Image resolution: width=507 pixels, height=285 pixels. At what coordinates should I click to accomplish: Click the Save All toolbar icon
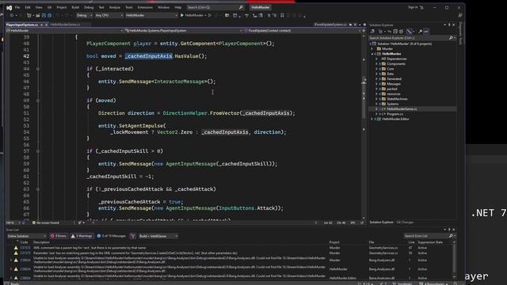pos(49,15)
